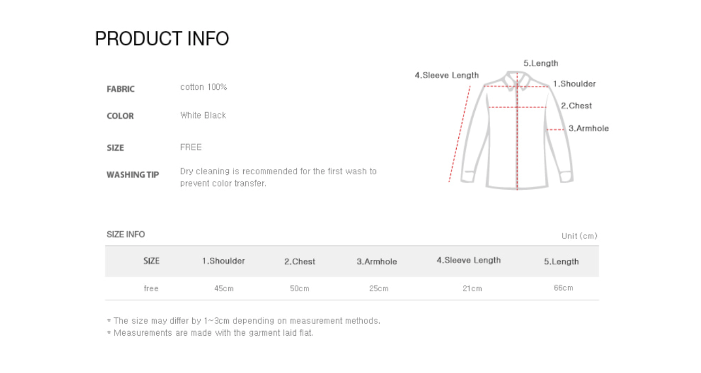Select the 1.Shoulder table column header
Viewport: 701px width, 373px height.
click(223, 261)
